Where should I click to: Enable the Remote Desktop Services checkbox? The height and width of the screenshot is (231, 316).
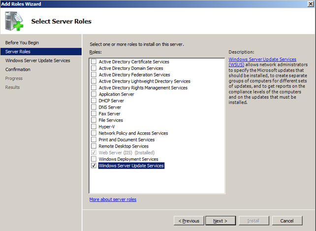[x=94, y=146]
